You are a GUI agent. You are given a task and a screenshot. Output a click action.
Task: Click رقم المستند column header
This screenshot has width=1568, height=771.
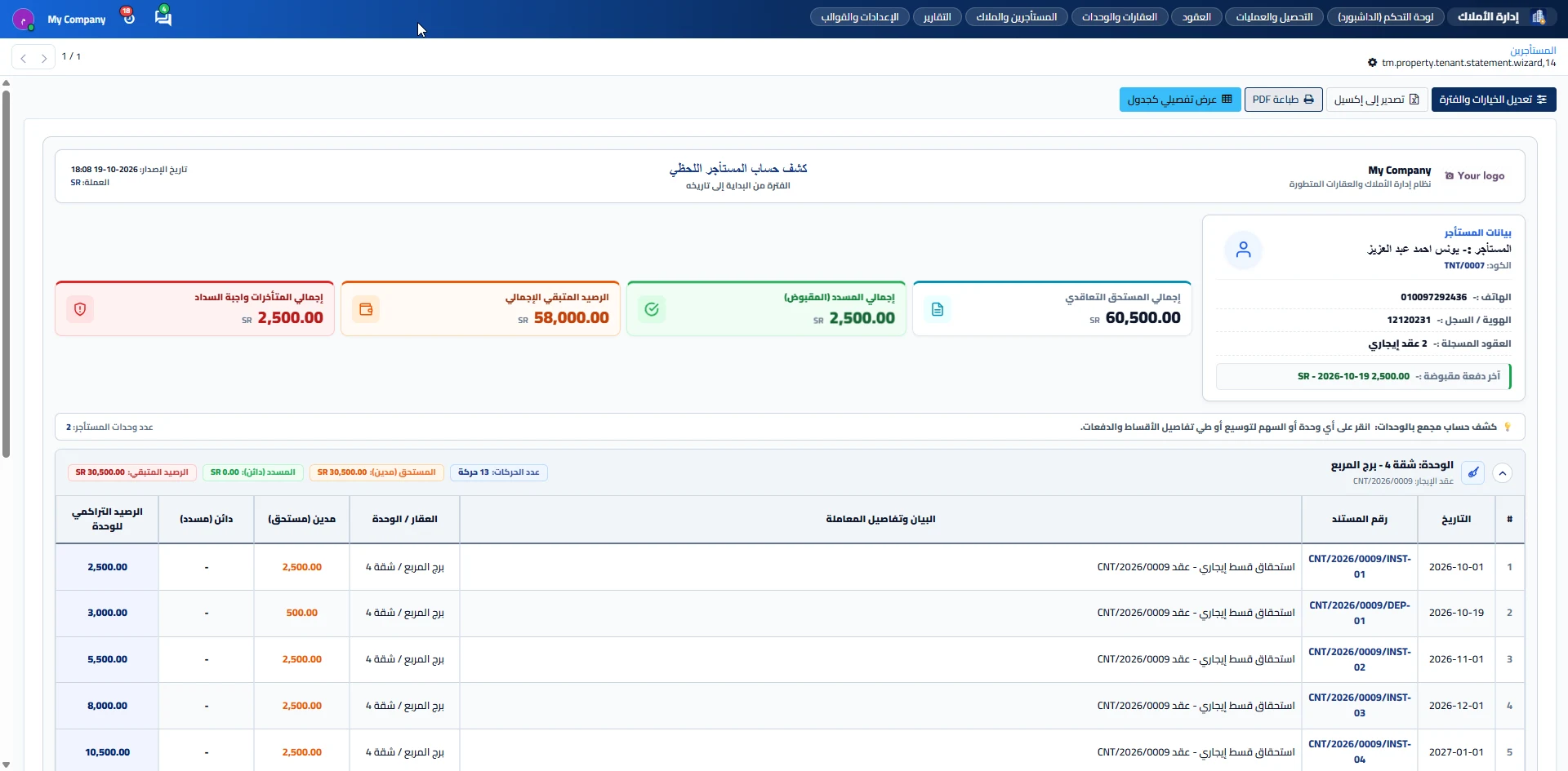click(x=1359, y=519)
